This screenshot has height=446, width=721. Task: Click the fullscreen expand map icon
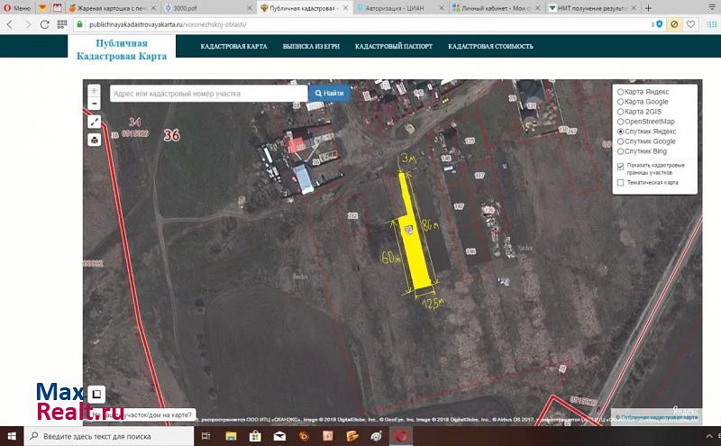tap(94, 122)
